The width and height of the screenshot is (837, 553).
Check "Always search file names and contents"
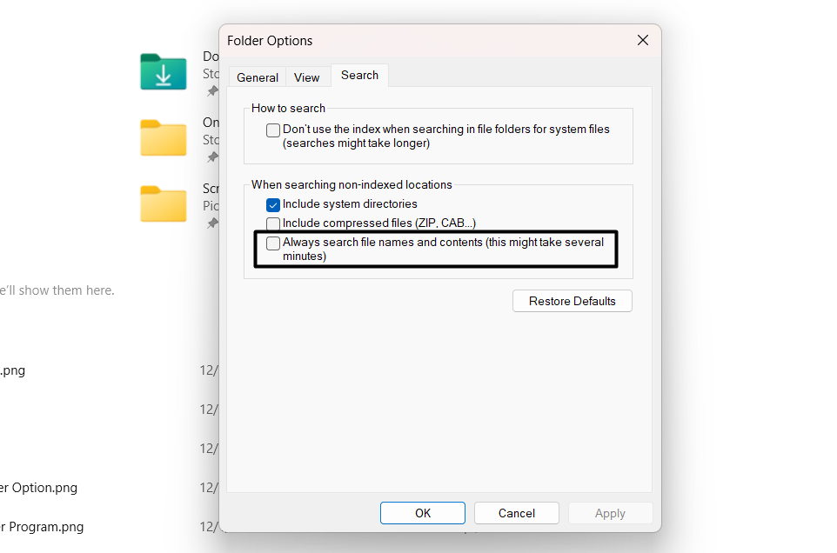tap(273, 243)
